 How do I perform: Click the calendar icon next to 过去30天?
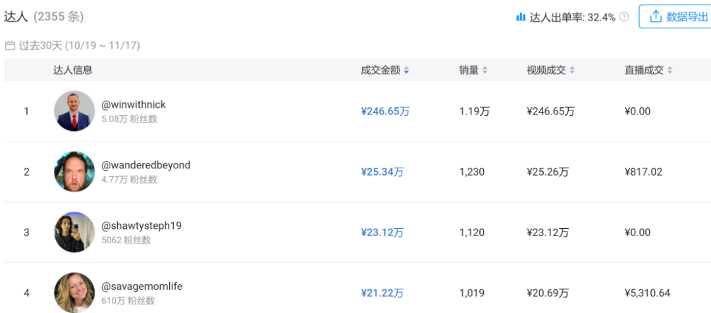point(9,46)
